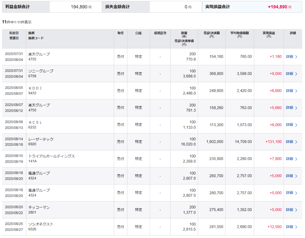Click average cost 1,352.00
Image resolution: width=305 pixels, height=238 pixels.
244,210
